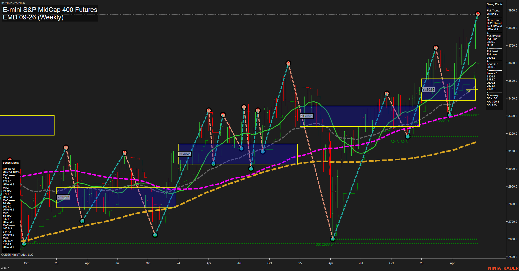Click the chart title E-mini S&P MidCap 400 Futures
The width and height of the screenshot is (519, 271).
pyautogui.click(x=50, y=10)
